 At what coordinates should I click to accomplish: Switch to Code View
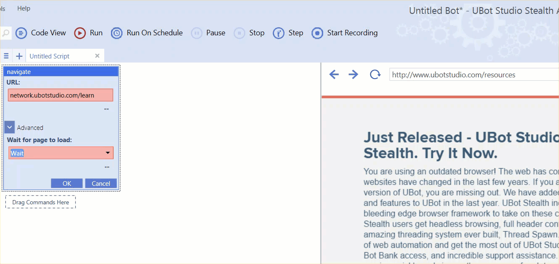tap(41, 33)
